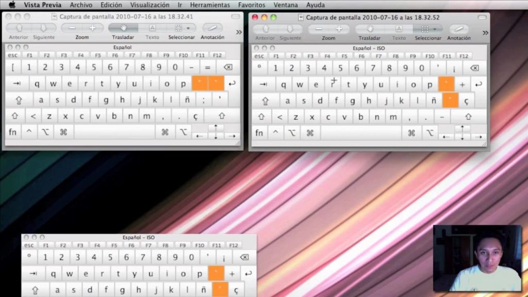
Task: Open the Vista Previa menu
Action: (42, 5)
